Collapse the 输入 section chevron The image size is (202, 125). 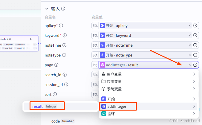46,9
